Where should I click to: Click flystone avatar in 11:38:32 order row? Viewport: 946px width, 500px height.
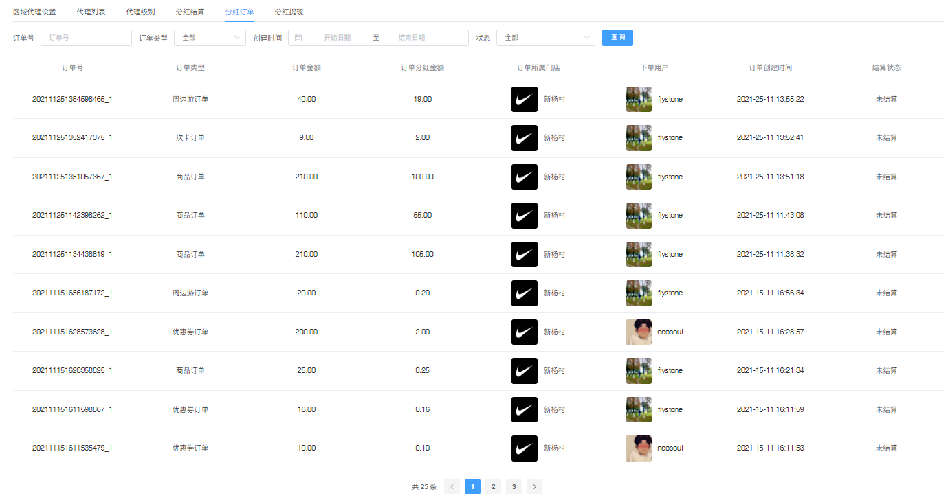tap(639, 254)
